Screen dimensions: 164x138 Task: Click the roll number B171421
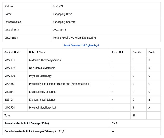58,6
